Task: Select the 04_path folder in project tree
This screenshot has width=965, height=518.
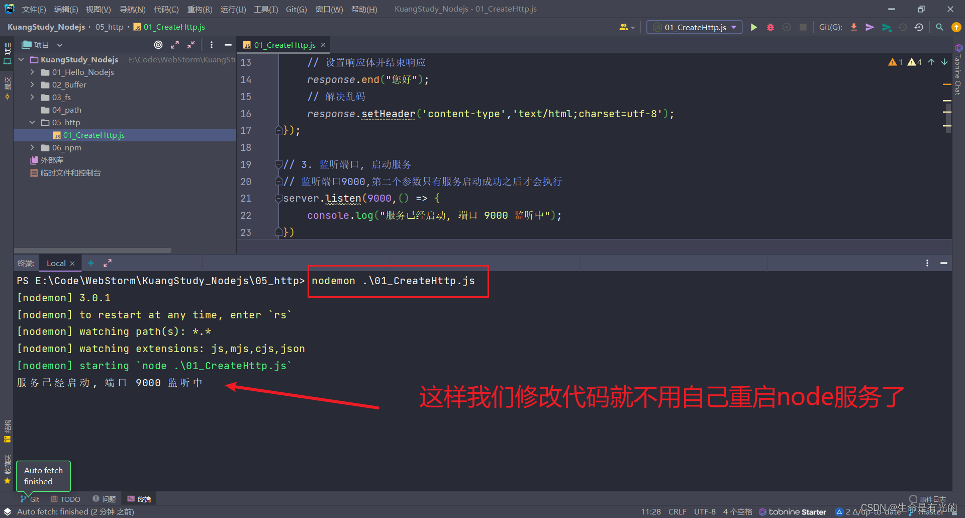Action: coord(66,110)
